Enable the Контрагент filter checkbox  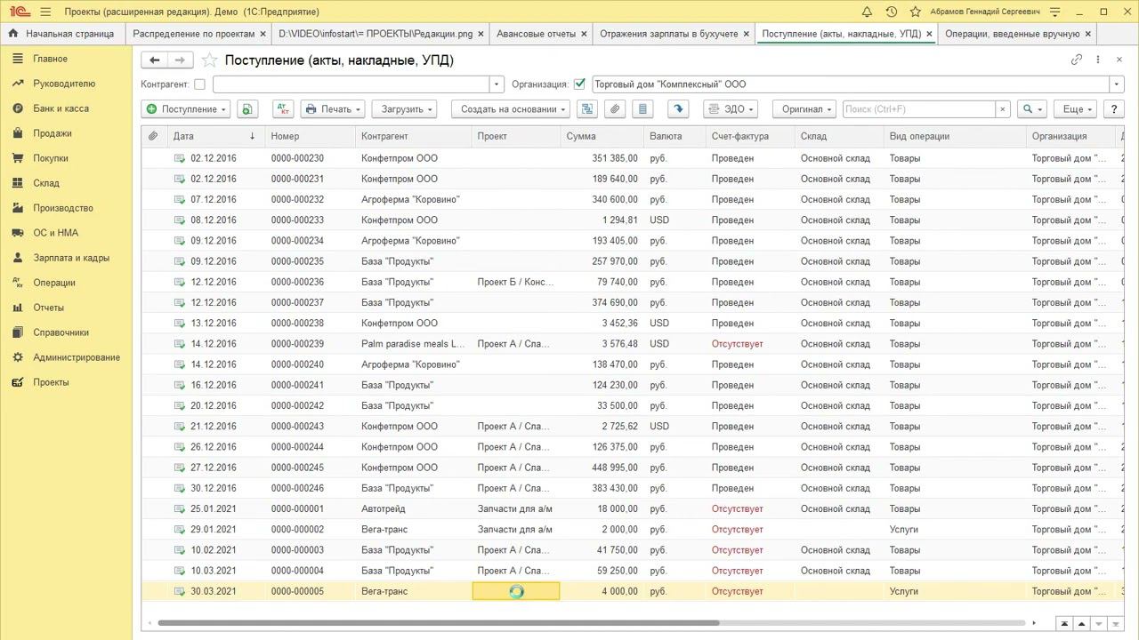(199, 84)
